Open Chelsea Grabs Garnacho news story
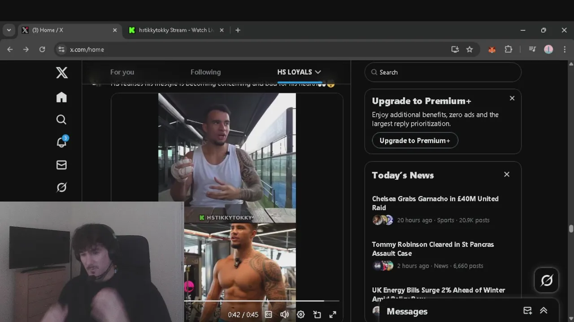This screenshot has height=322, width=574. [435, 203]
